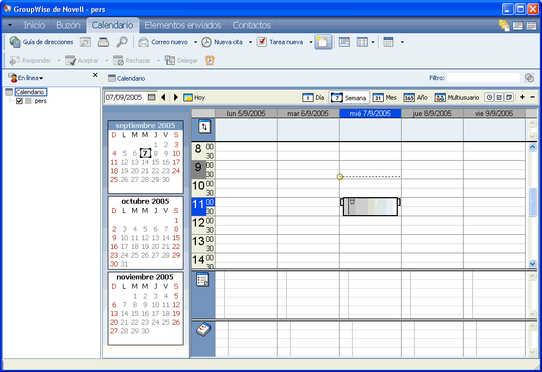The image size is (542, 372).
Task: Click the new note icon in toolbar
Action: pyautogui.click(x=323, y=42)
